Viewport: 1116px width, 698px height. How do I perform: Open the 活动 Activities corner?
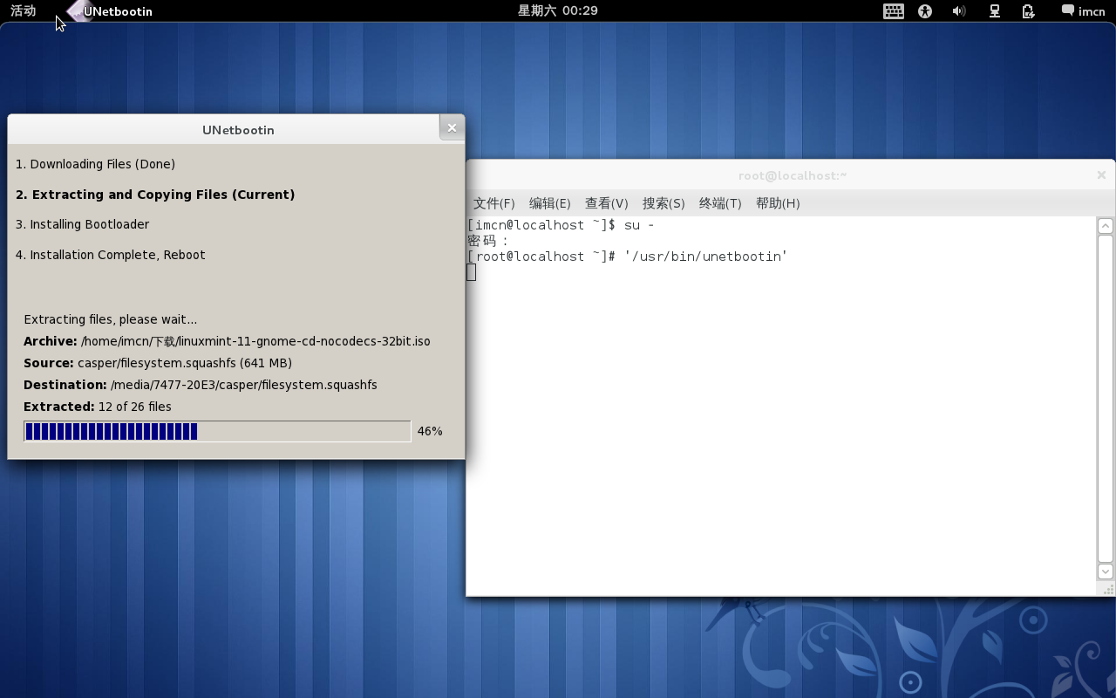click(x=22, y=10)
